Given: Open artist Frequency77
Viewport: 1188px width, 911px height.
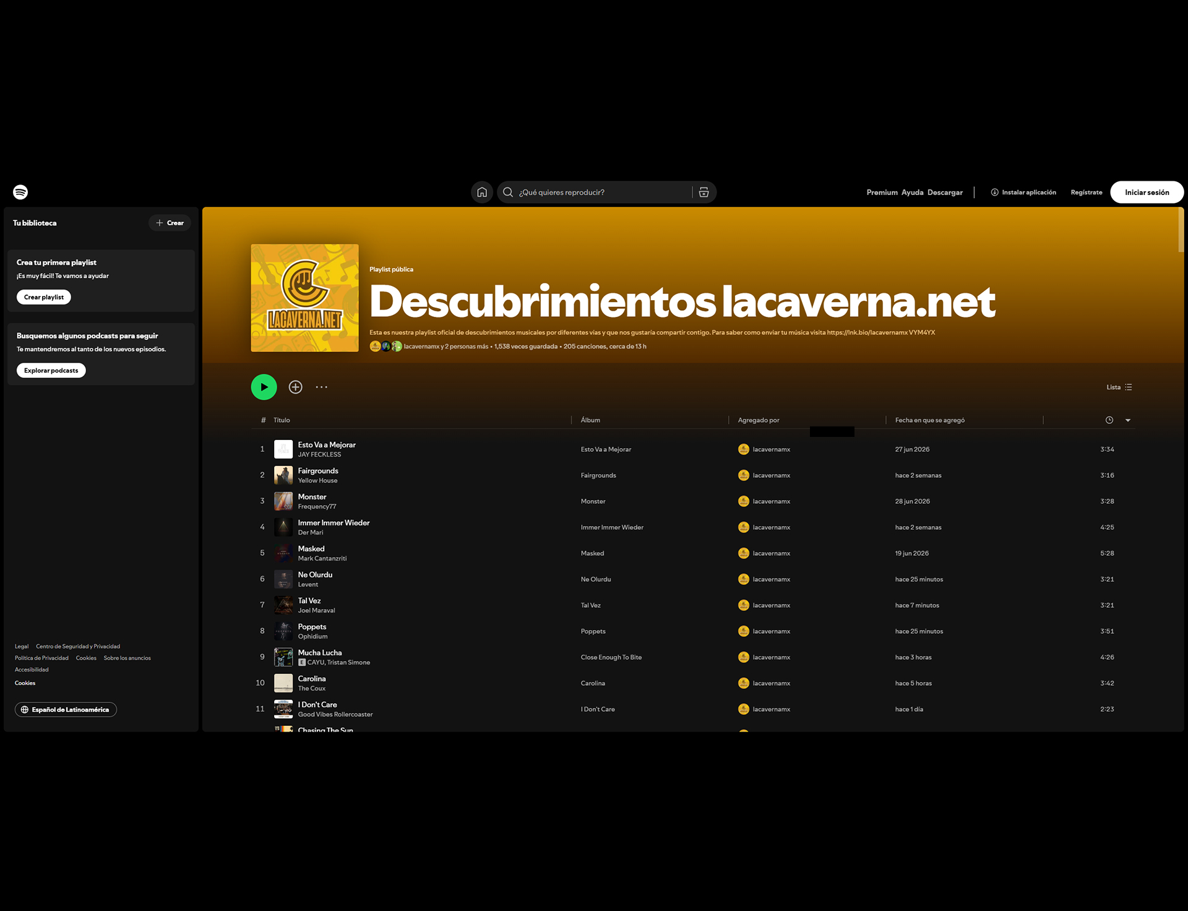Looking at the screenshot, I should tap(317, 507).
